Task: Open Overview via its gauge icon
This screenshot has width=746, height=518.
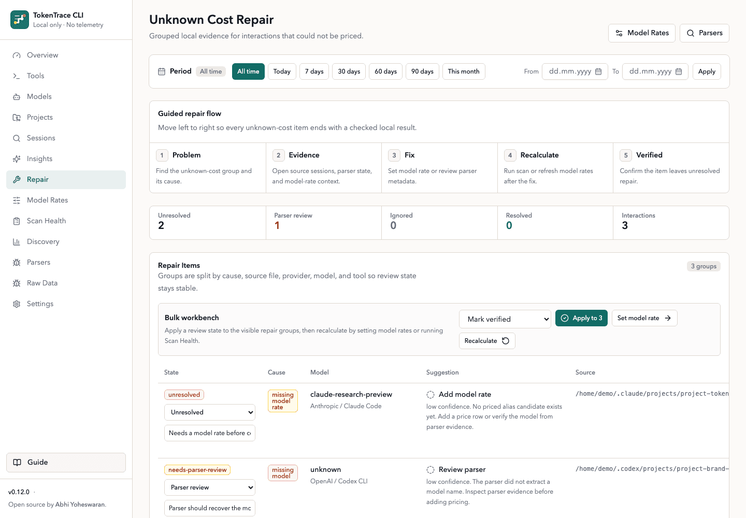Action: [x=17, y=55]
